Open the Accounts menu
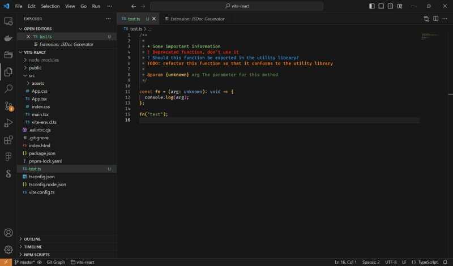453x266 pixels. click(x=8, y=233)
